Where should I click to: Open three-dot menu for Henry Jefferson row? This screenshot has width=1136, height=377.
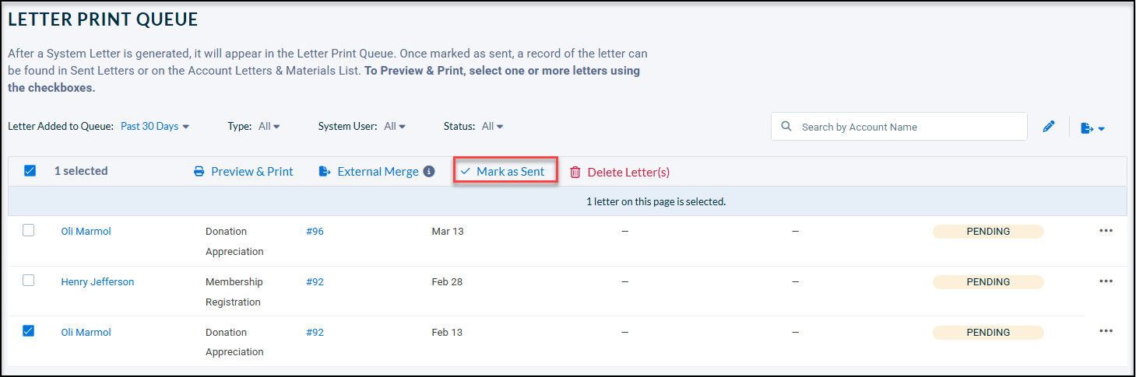[x=1106, y=281]
